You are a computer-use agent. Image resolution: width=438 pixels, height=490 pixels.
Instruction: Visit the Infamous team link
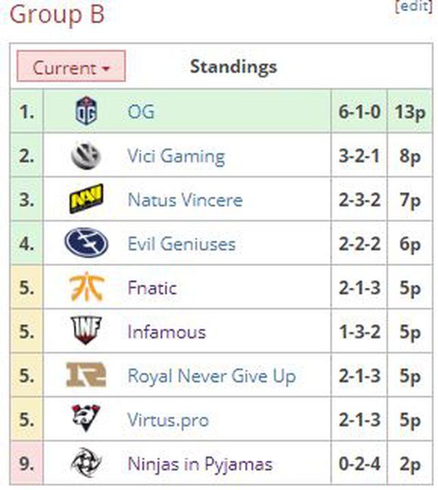coord(166,332)
